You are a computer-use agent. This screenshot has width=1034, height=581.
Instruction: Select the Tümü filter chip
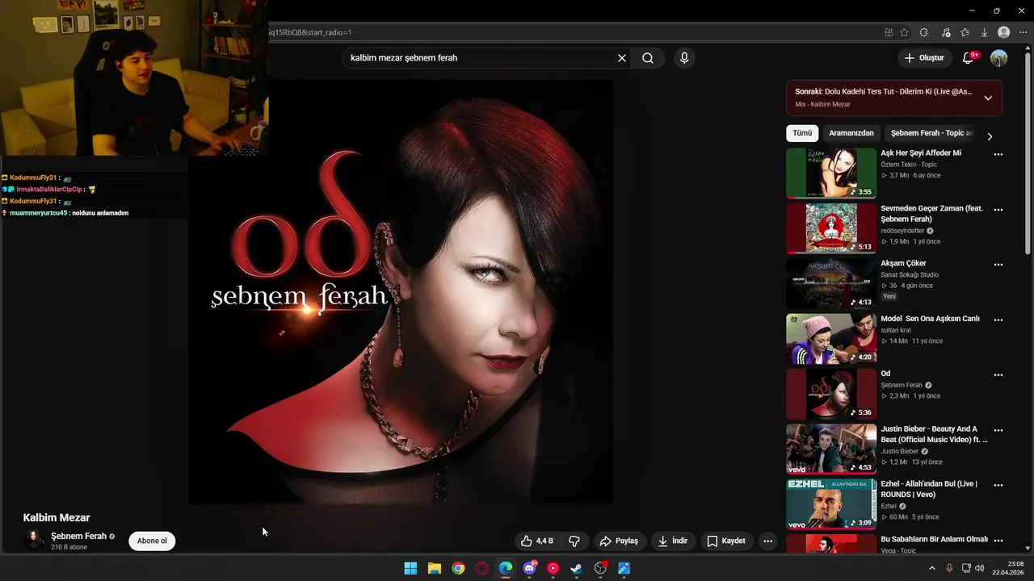[802, 133]
